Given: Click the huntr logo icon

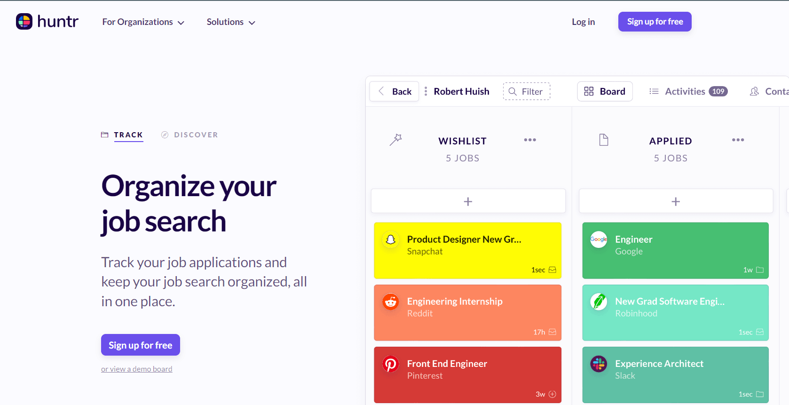Looking at the screenshot, I should tap(24, 22).
